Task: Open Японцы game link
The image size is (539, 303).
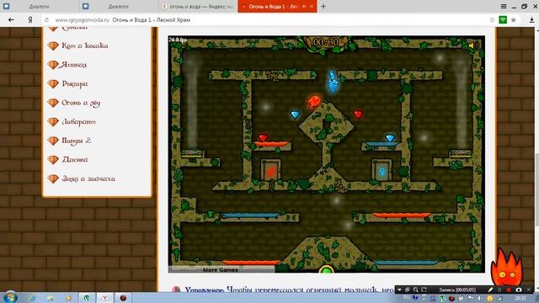Action: [74, 65]
